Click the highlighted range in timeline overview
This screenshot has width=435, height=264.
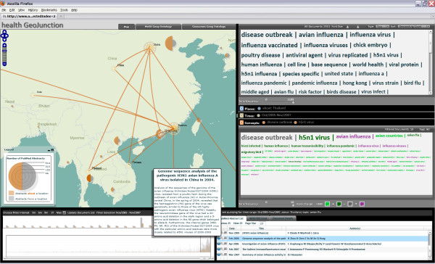pyautogui.click(x=206, y=245)
